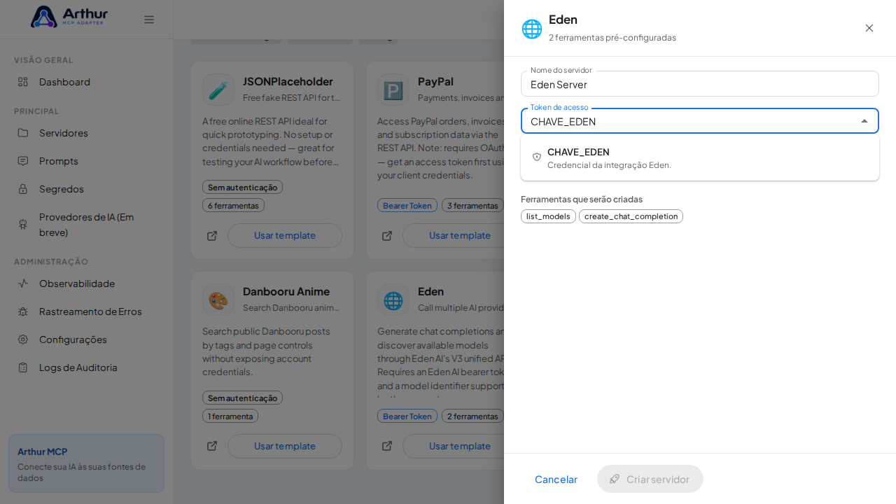
Task: Click the Segredos lock icon
Action: click(x=23, y=189)
